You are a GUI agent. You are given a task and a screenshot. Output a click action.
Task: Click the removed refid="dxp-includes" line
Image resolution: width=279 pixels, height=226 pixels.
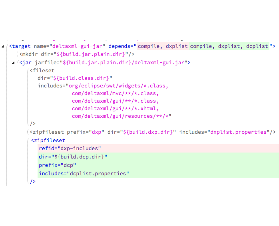(70, 149)
